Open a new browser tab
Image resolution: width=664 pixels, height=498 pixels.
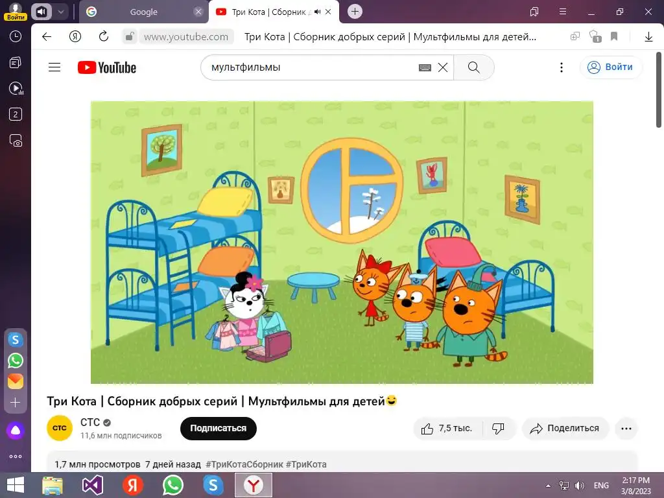355,12
